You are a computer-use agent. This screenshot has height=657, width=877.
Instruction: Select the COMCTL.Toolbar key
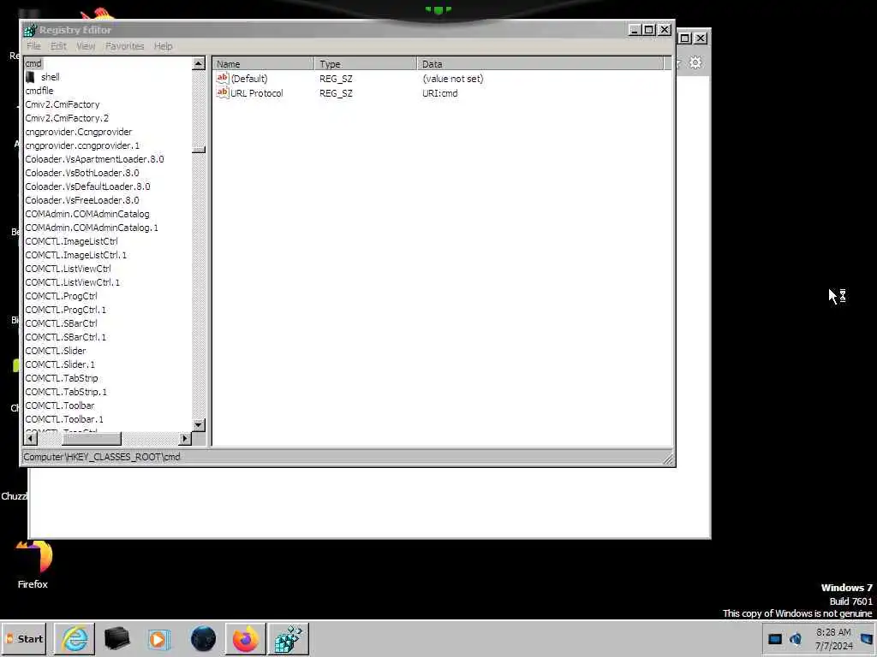click(x=60, y=405)
